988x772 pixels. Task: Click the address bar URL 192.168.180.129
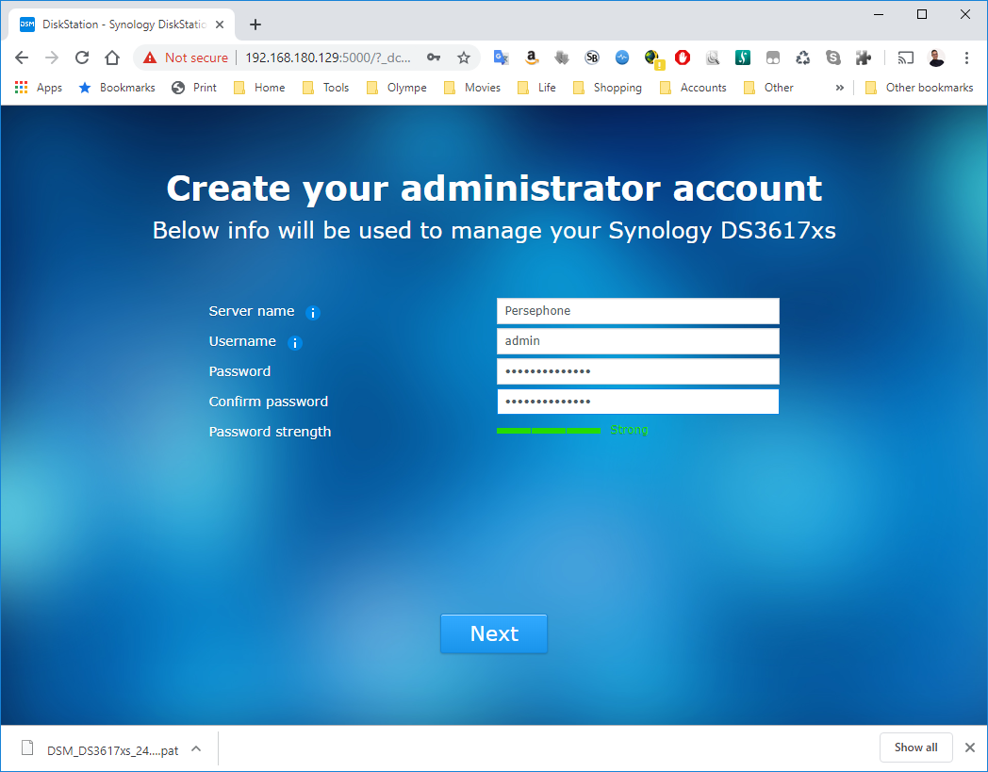click(x=328, y=58)
